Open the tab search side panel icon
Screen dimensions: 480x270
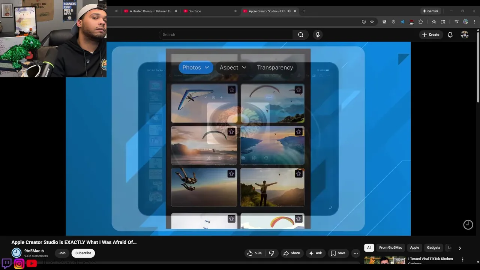(443, 22)
